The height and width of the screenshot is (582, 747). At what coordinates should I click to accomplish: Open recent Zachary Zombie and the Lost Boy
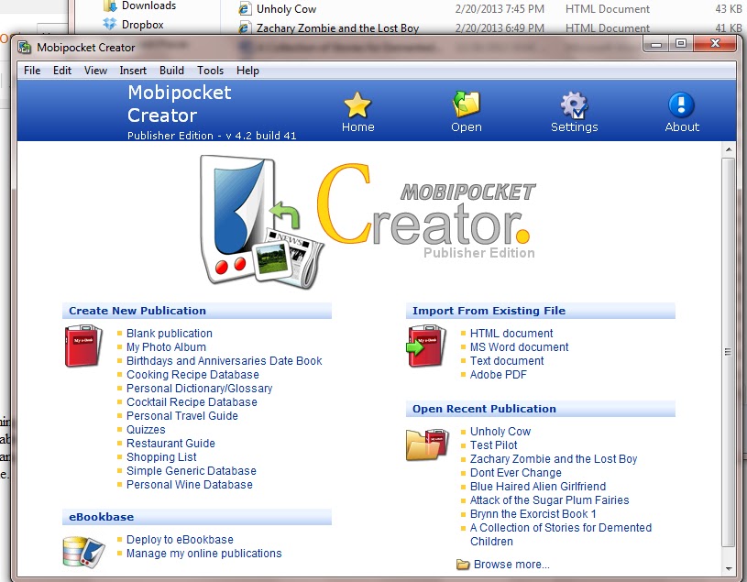click(553, 459)
